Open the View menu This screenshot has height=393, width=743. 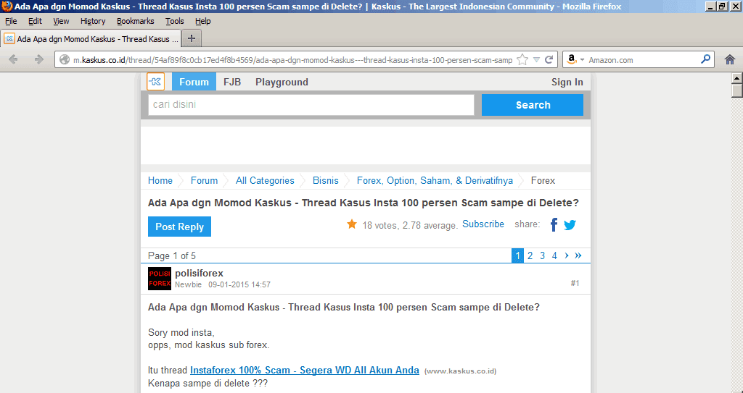[61, 21]
